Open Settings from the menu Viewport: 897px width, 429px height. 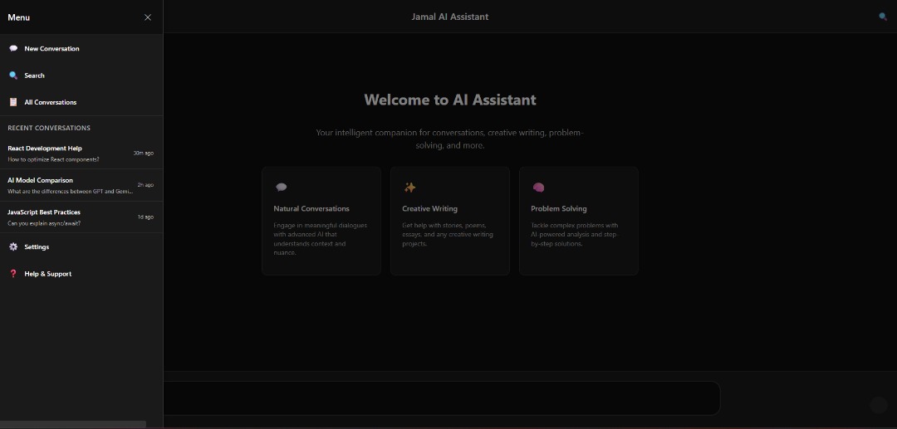click(81, 246)
